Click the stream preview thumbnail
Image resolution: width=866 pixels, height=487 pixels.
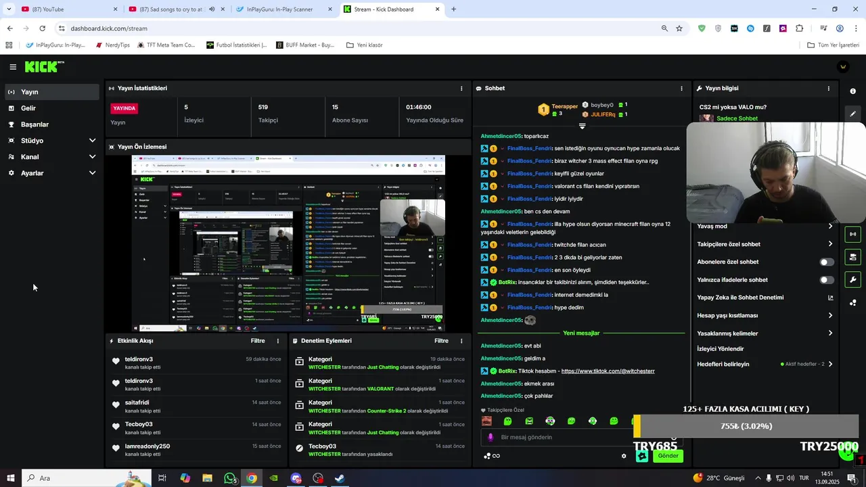(x=288, y=243)
